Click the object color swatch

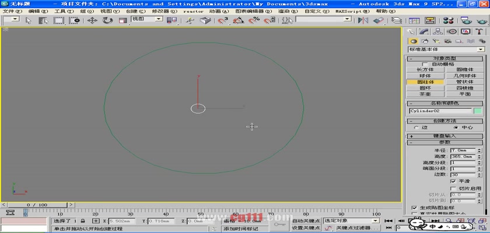coord(478,111)
